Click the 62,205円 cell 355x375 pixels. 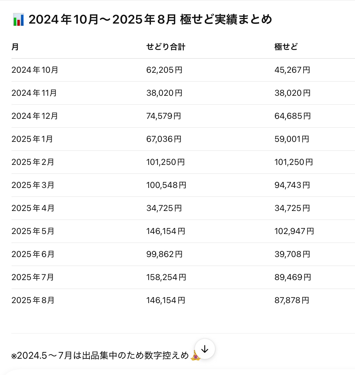click(164, 70)
